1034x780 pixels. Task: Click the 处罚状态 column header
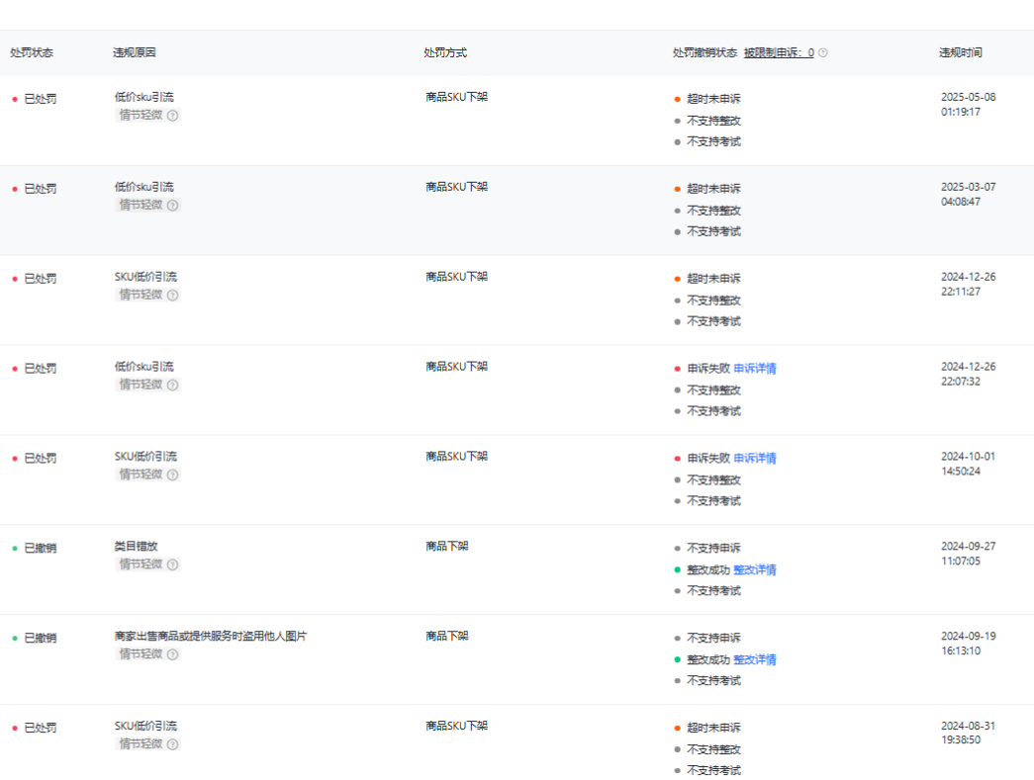click(32, 52)
